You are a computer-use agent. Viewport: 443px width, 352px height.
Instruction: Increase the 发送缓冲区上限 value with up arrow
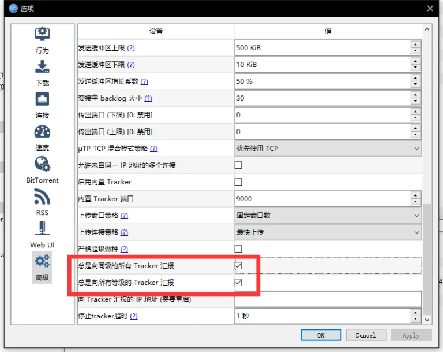pos(415,45)
